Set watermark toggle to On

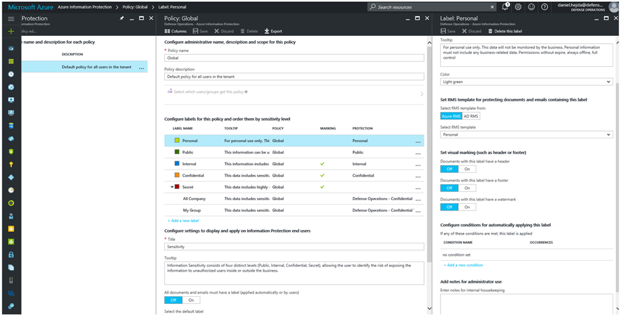coord(467,207)
